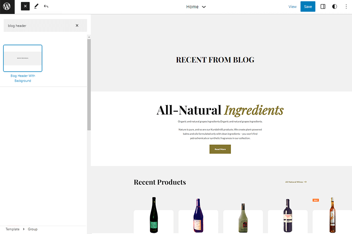The image size is (352, 234).
Task: Expand the Home template title dropdown
Action: [203, 7]
